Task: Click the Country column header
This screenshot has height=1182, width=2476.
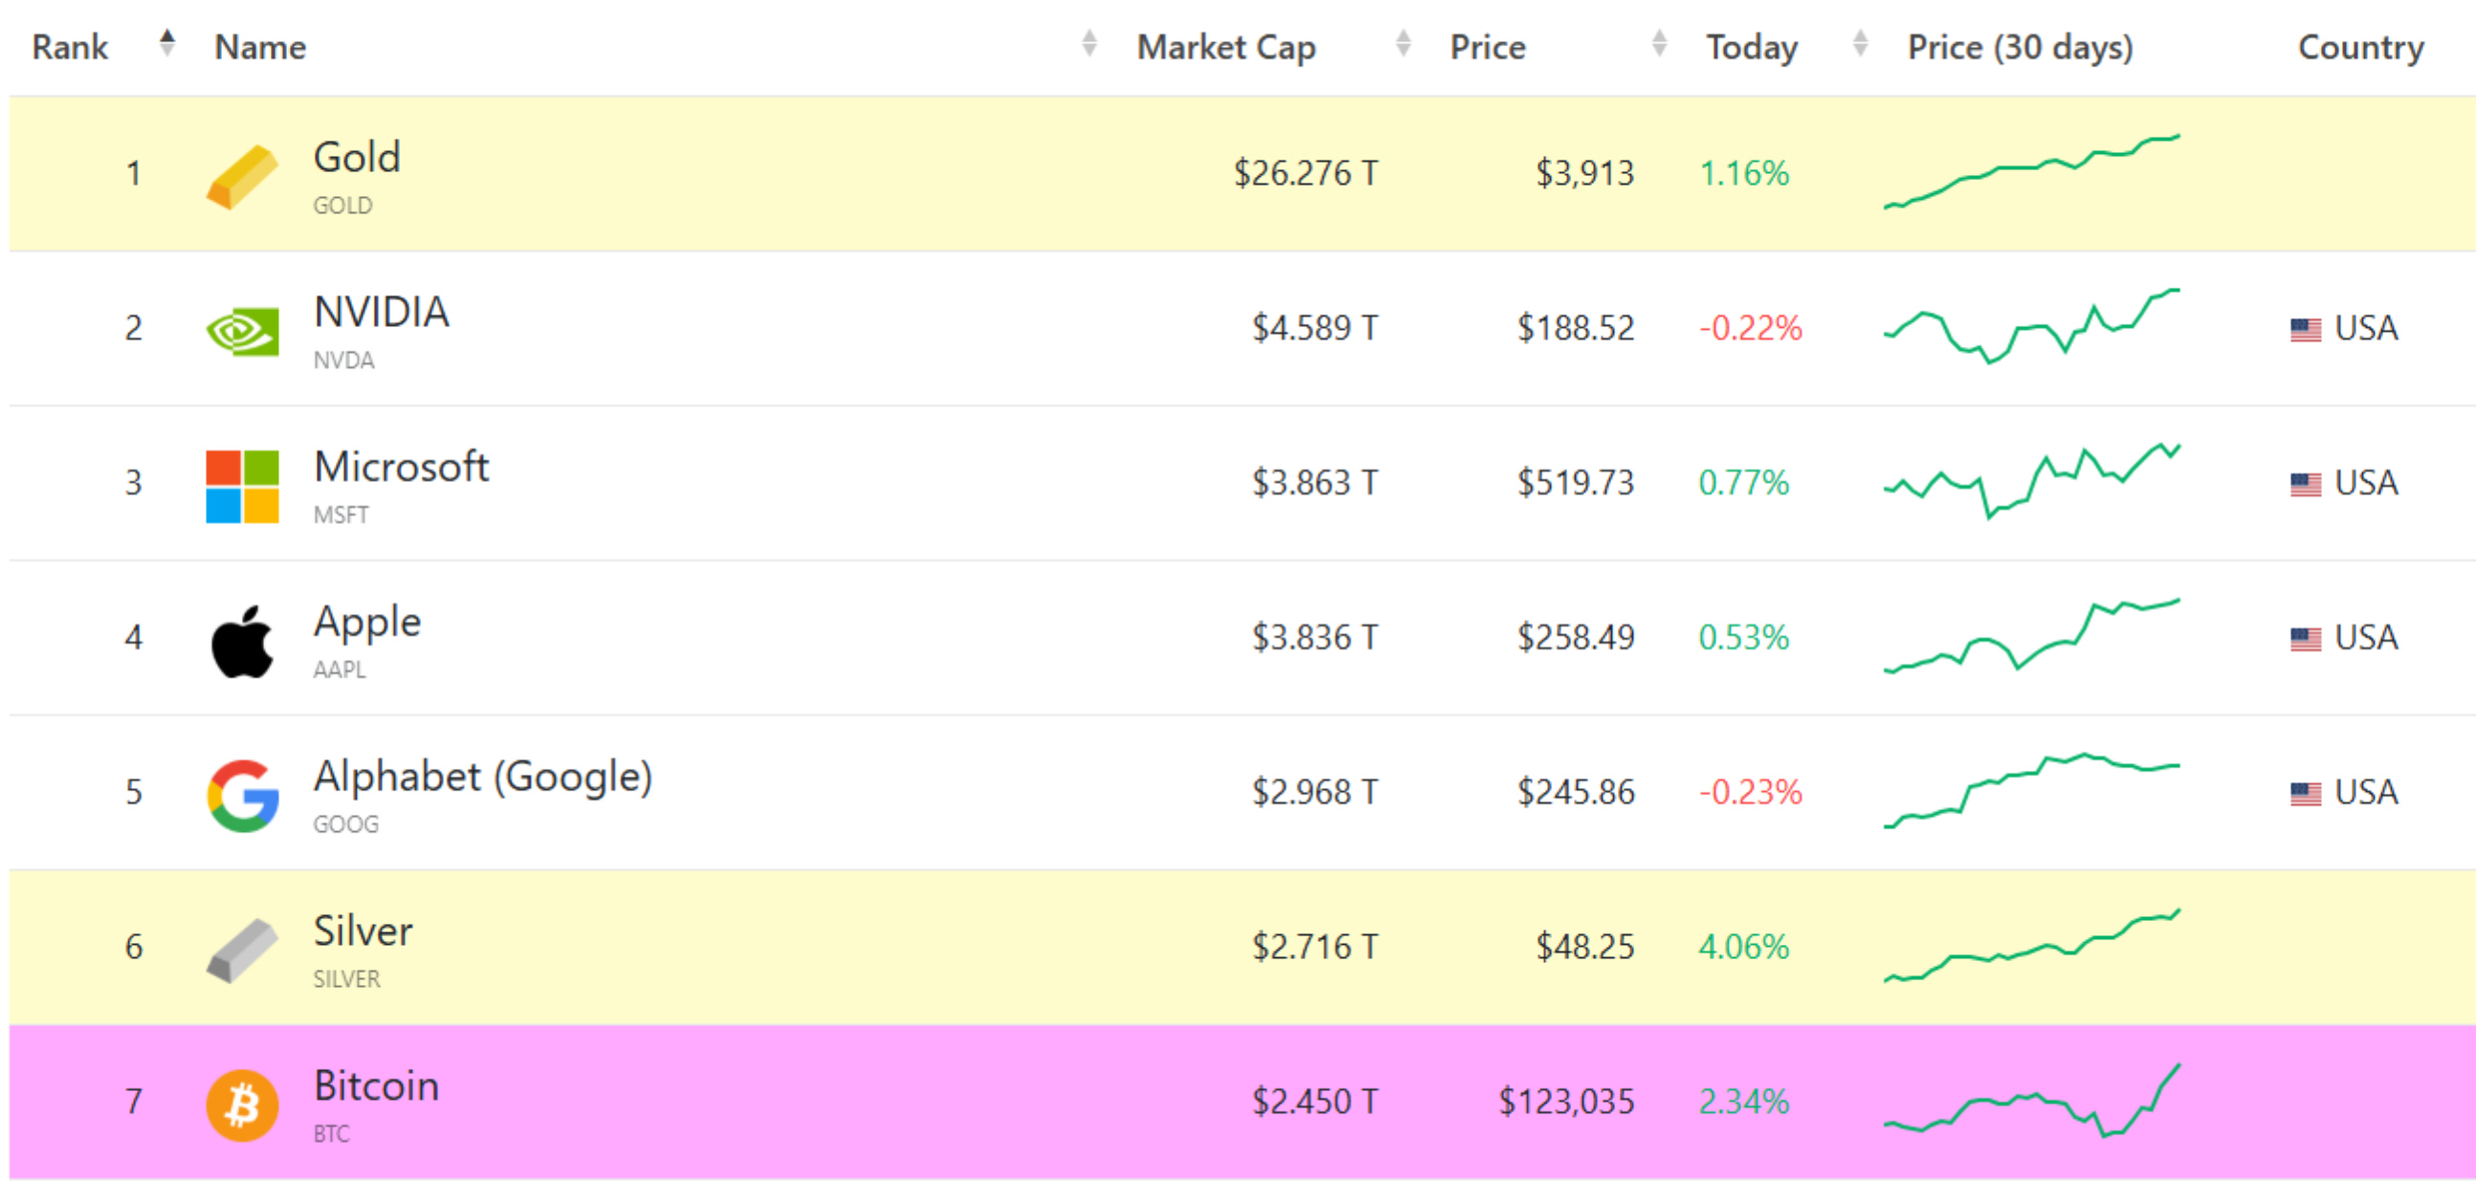Action: [2359, 47]
